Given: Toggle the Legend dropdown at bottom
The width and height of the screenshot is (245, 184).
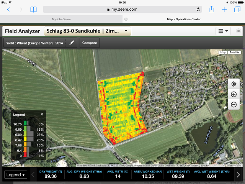Looking at the screenshot, I should pos(16,175).
